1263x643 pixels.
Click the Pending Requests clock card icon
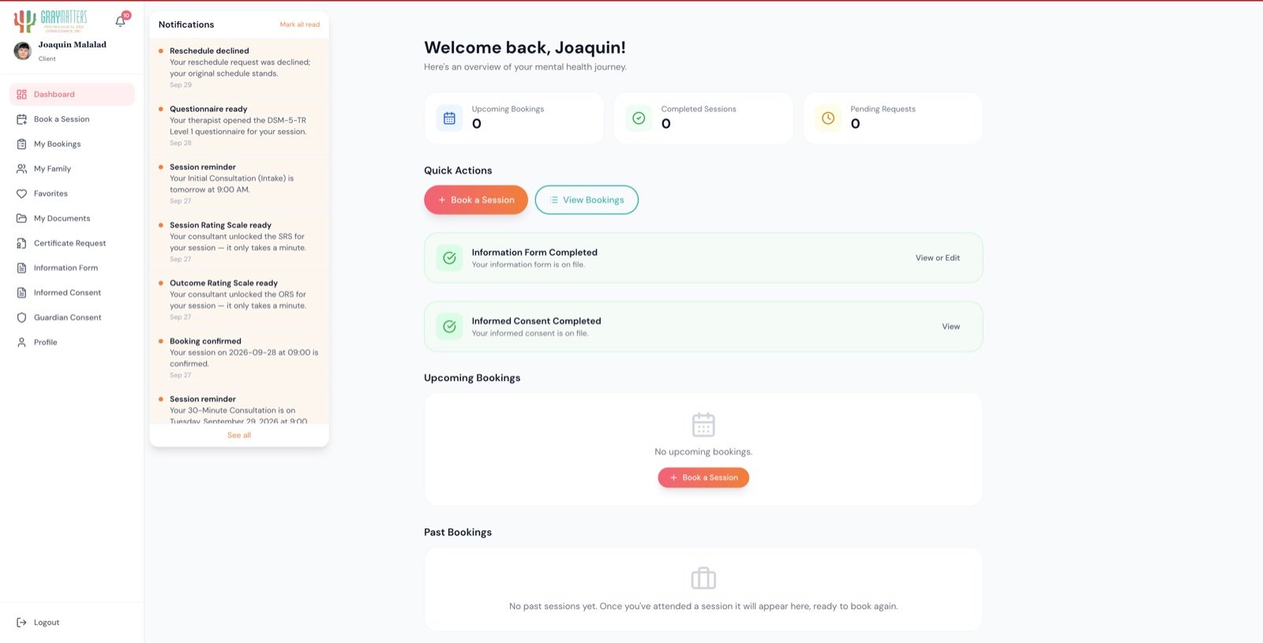[x=828, y=118]
